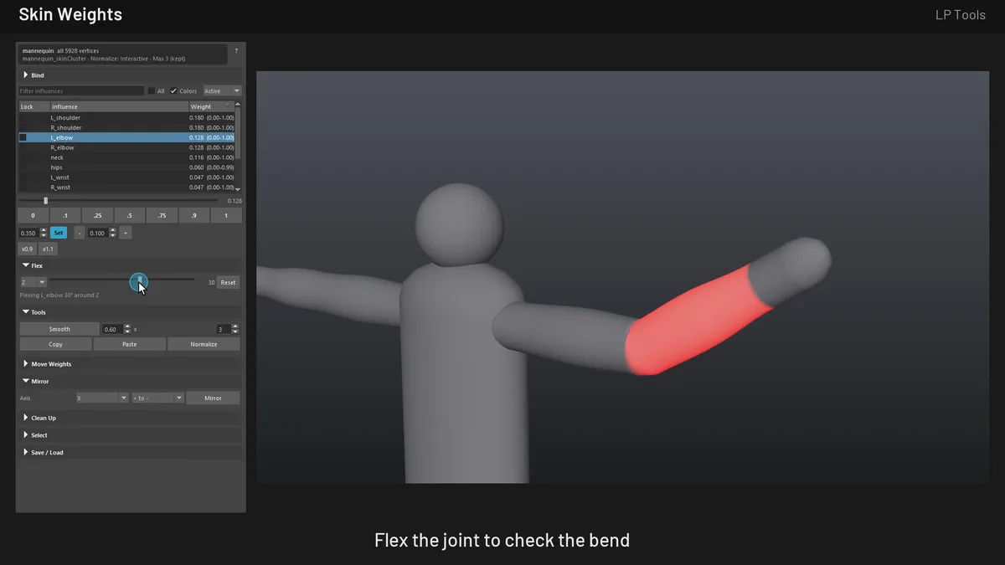Expand the Select section
This screenshot has height=565, width=1005.
pos(130,435)
